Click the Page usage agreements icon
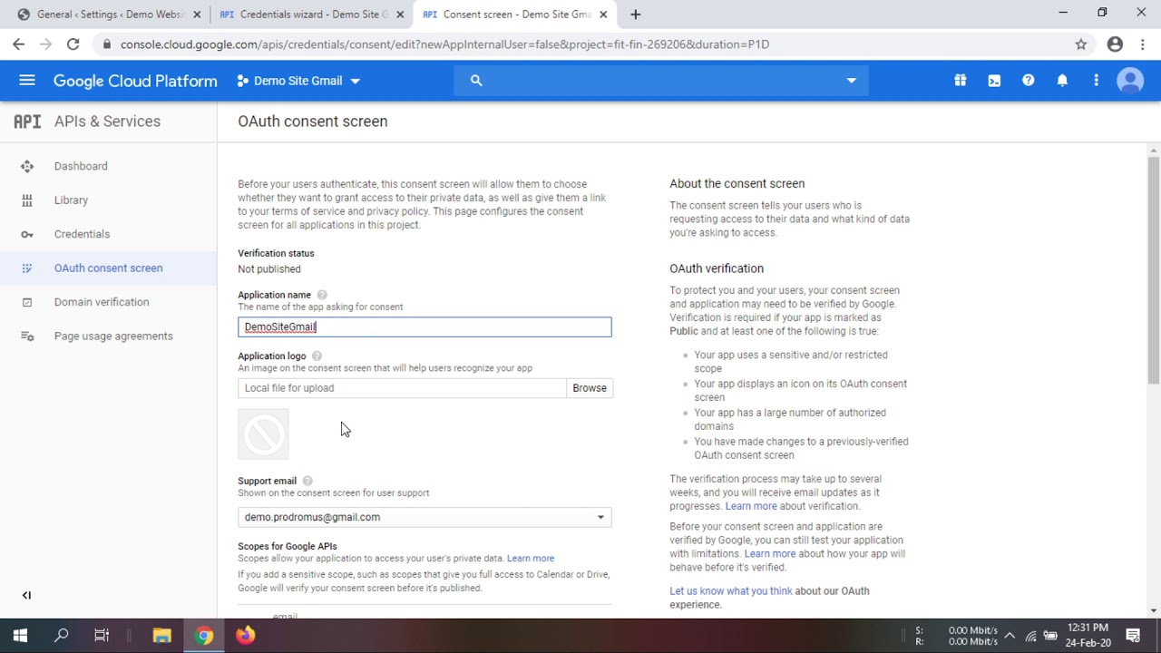The image size is (1161, 653). click(x=27, y=336)
